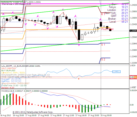Click the Tokyo time value 10:21

pyautogui.click(x=125, y=7)
